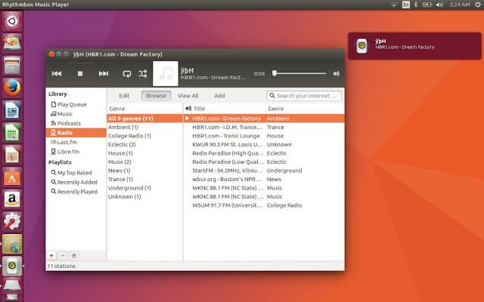Screen dimensions: 484x302
Task: Filter by Trance (1) genre
Action: pos(144,180)
